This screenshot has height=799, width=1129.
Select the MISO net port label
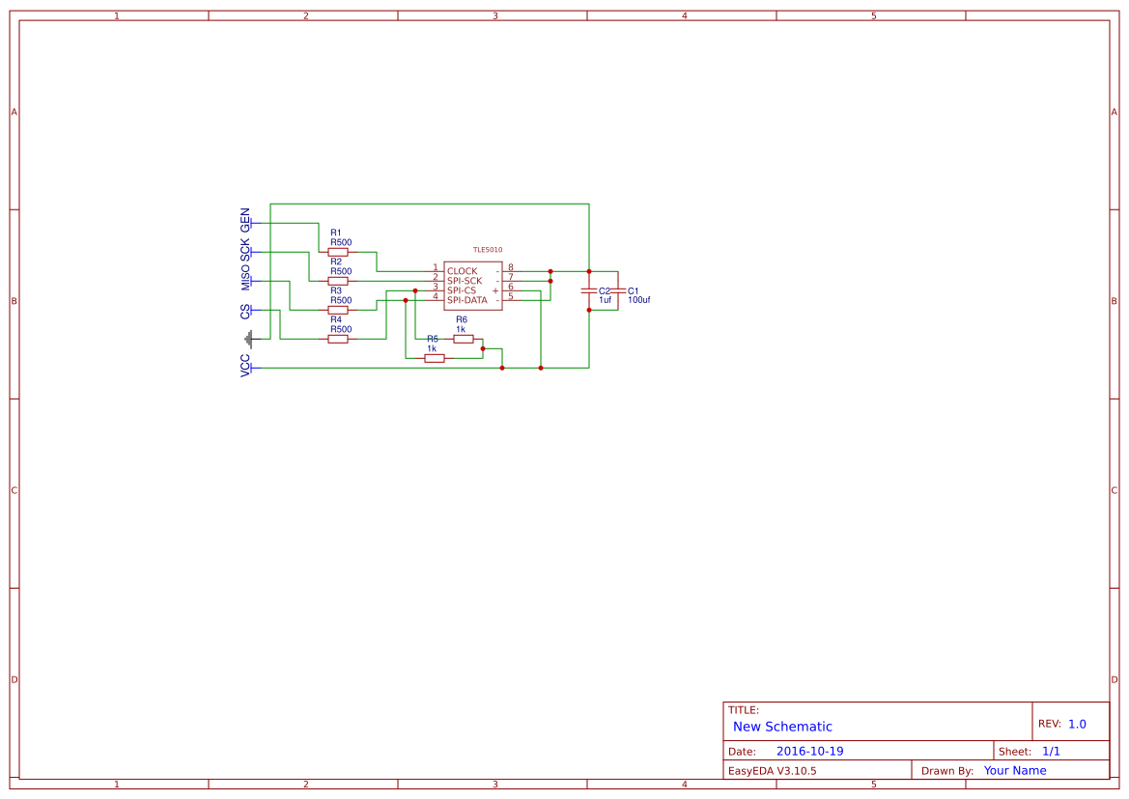pyautogui.click(x=245, y=278)
